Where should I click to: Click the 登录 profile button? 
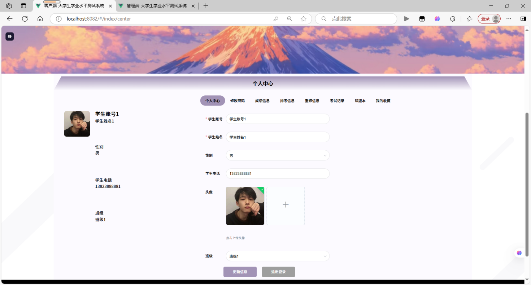point(489,19)
